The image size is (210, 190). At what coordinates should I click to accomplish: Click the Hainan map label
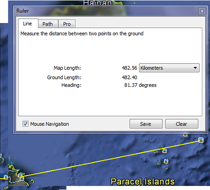pos(97,3)
